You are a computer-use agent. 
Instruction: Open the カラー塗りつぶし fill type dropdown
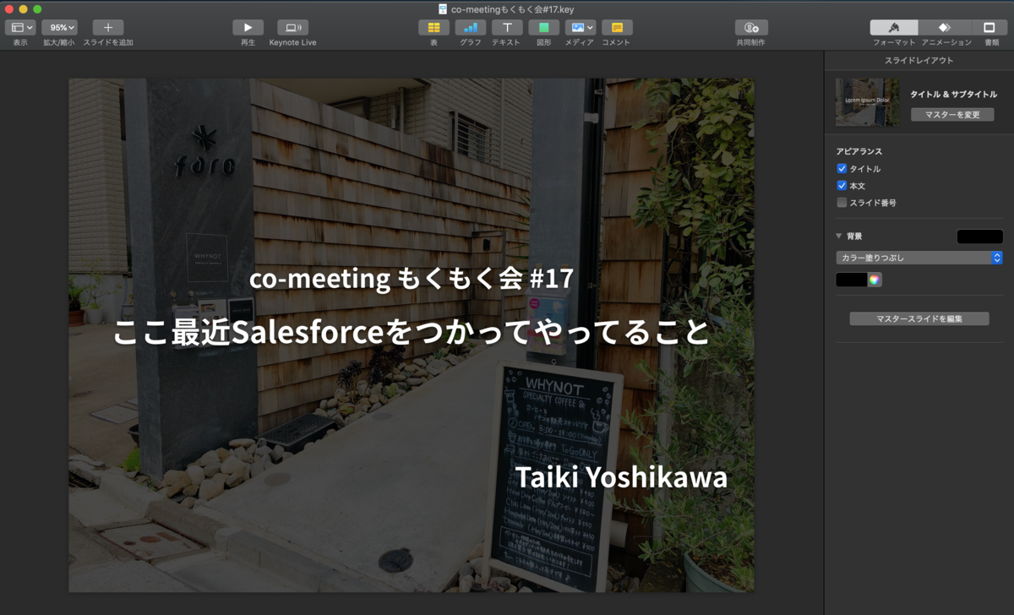[919, 258]
